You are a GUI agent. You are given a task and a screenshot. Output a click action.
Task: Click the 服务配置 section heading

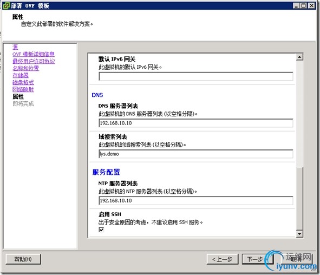click(106, 172)
